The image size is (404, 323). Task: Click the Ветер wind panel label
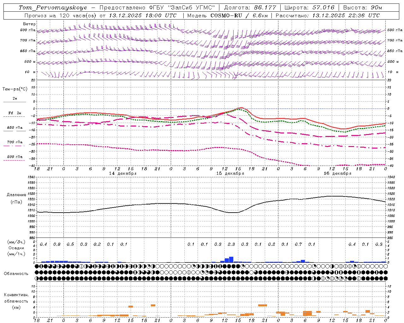(29, 24)
